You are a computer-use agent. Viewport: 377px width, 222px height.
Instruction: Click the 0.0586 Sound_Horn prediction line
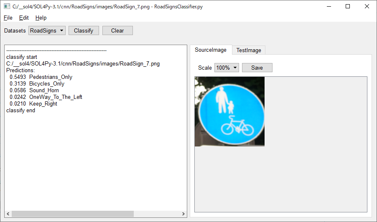coord(34,91)
